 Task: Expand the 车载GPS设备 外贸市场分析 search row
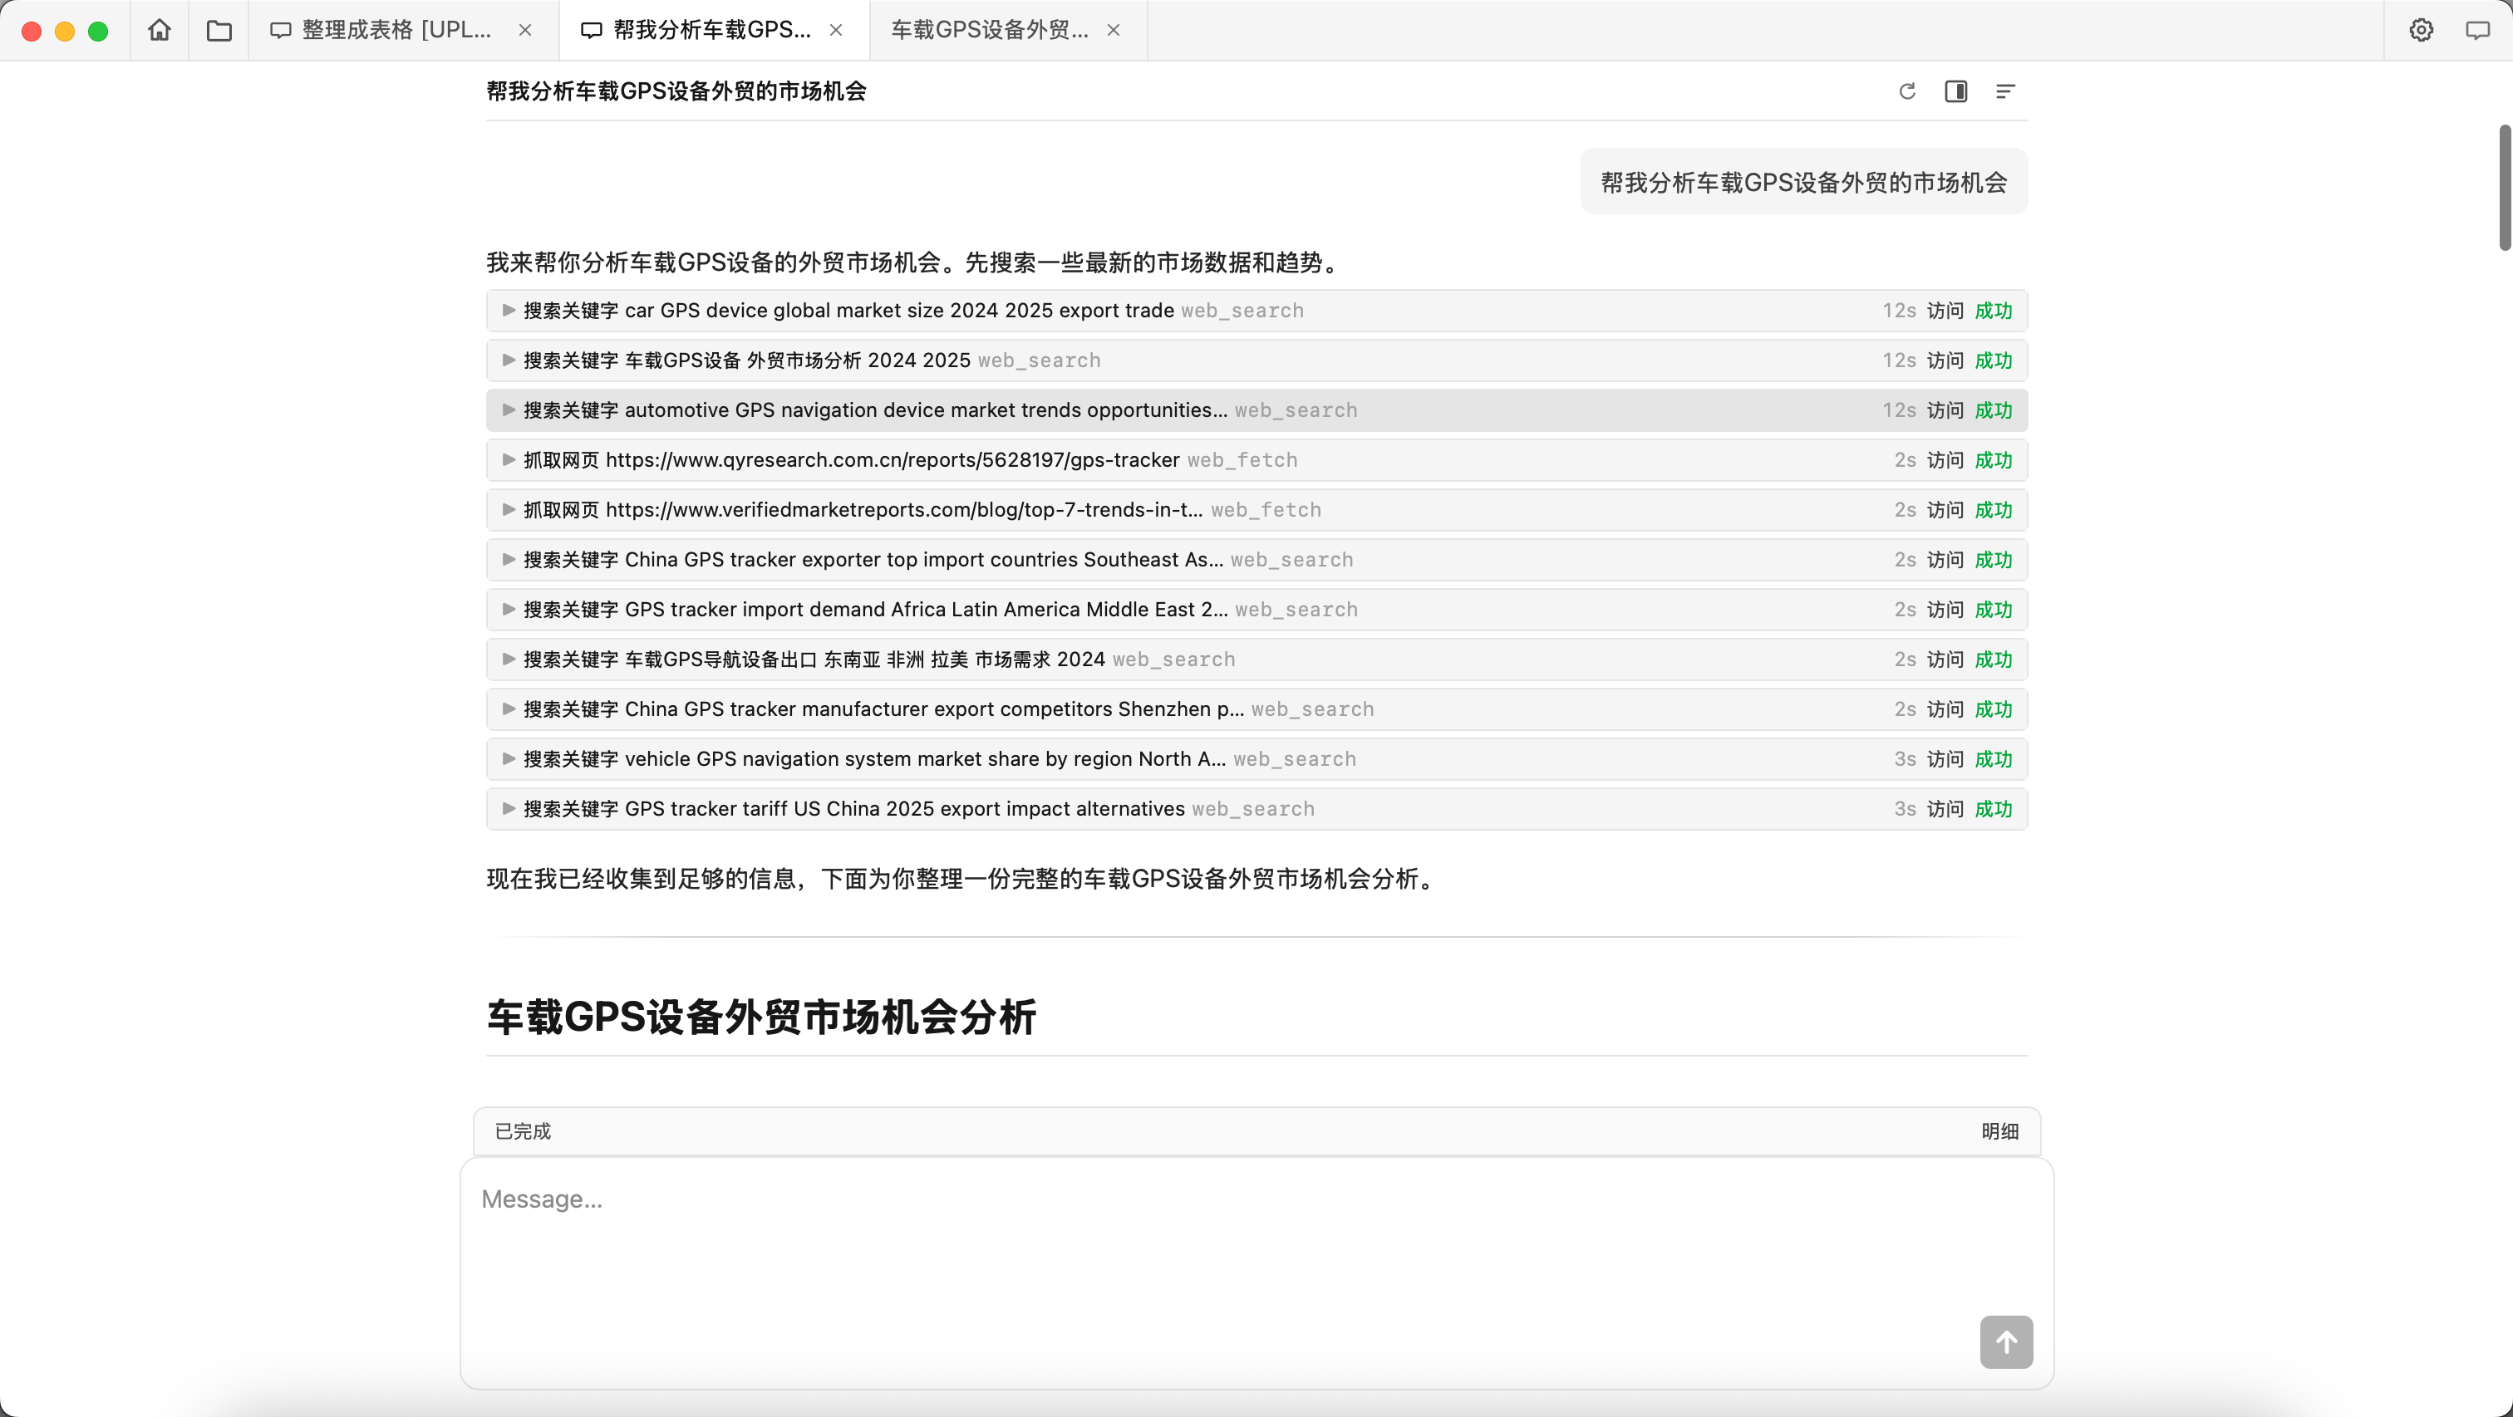[x=1256, y=360]
